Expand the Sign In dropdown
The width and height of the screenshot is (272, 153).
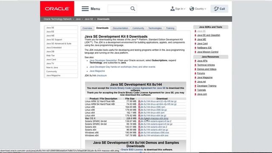178,8
